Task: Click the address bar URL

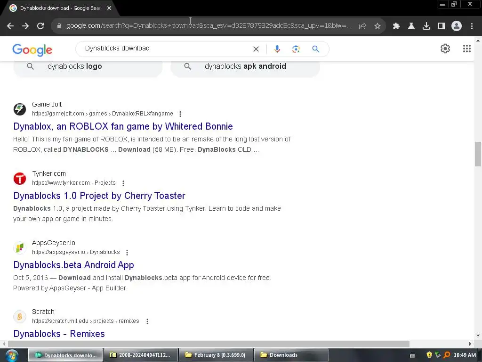Action: pyautogui.click(x=209, y=26)
